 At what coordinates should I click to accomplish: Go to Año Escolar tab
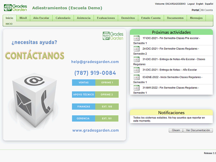click(41, 18)
